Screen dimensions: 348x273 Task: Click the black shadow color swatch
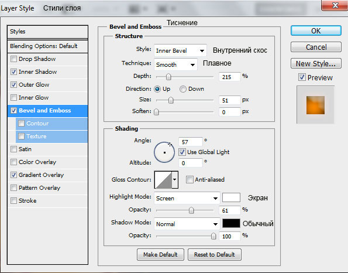click(x=231, y=223)
